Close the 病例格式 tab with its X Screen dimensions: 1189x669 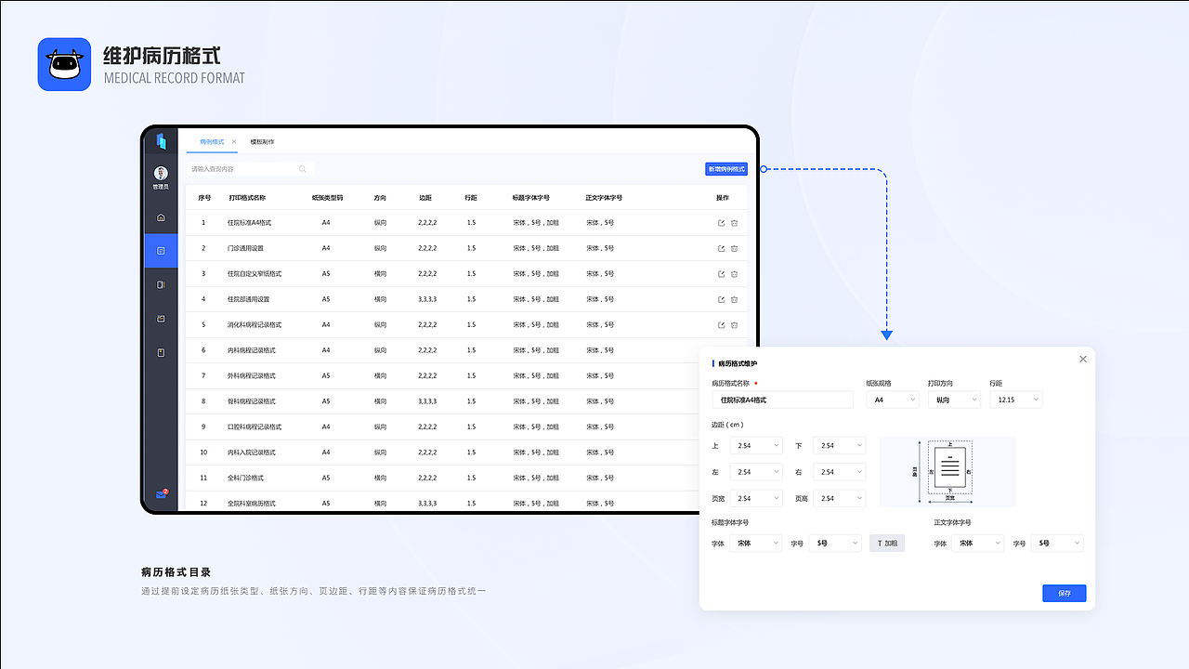234,141
